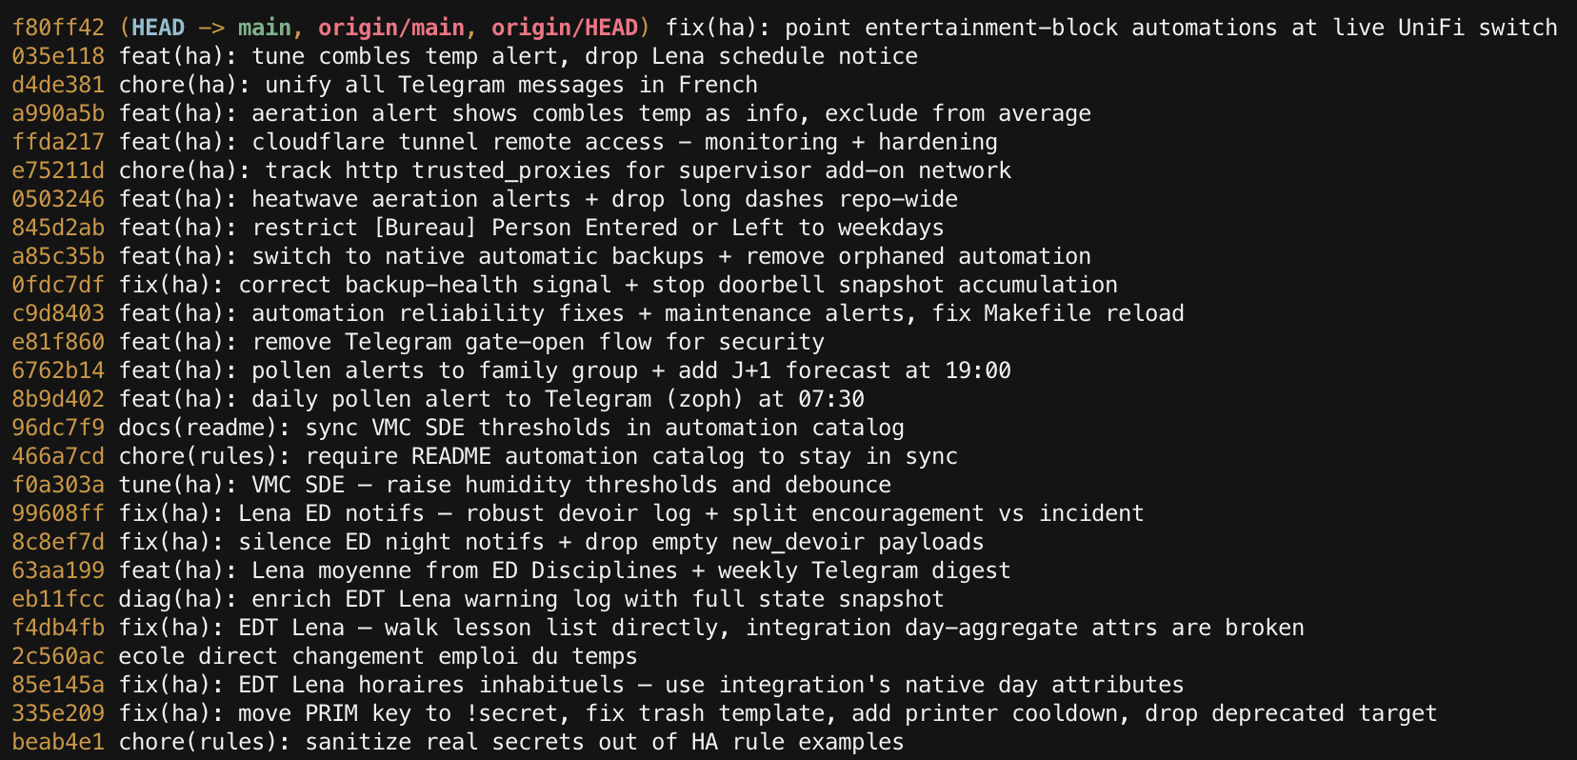The width and height of the screenshot is (1577, 760).
Task: Click commit hash 845d2ab
Action: (x=58, y=228)
